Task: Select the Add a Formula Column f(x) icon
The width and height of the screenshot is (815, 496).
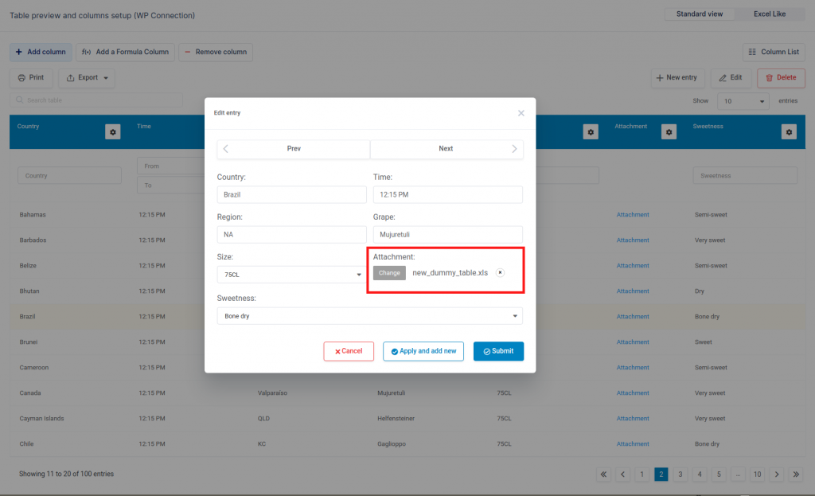Action: [x=87, y=52]
